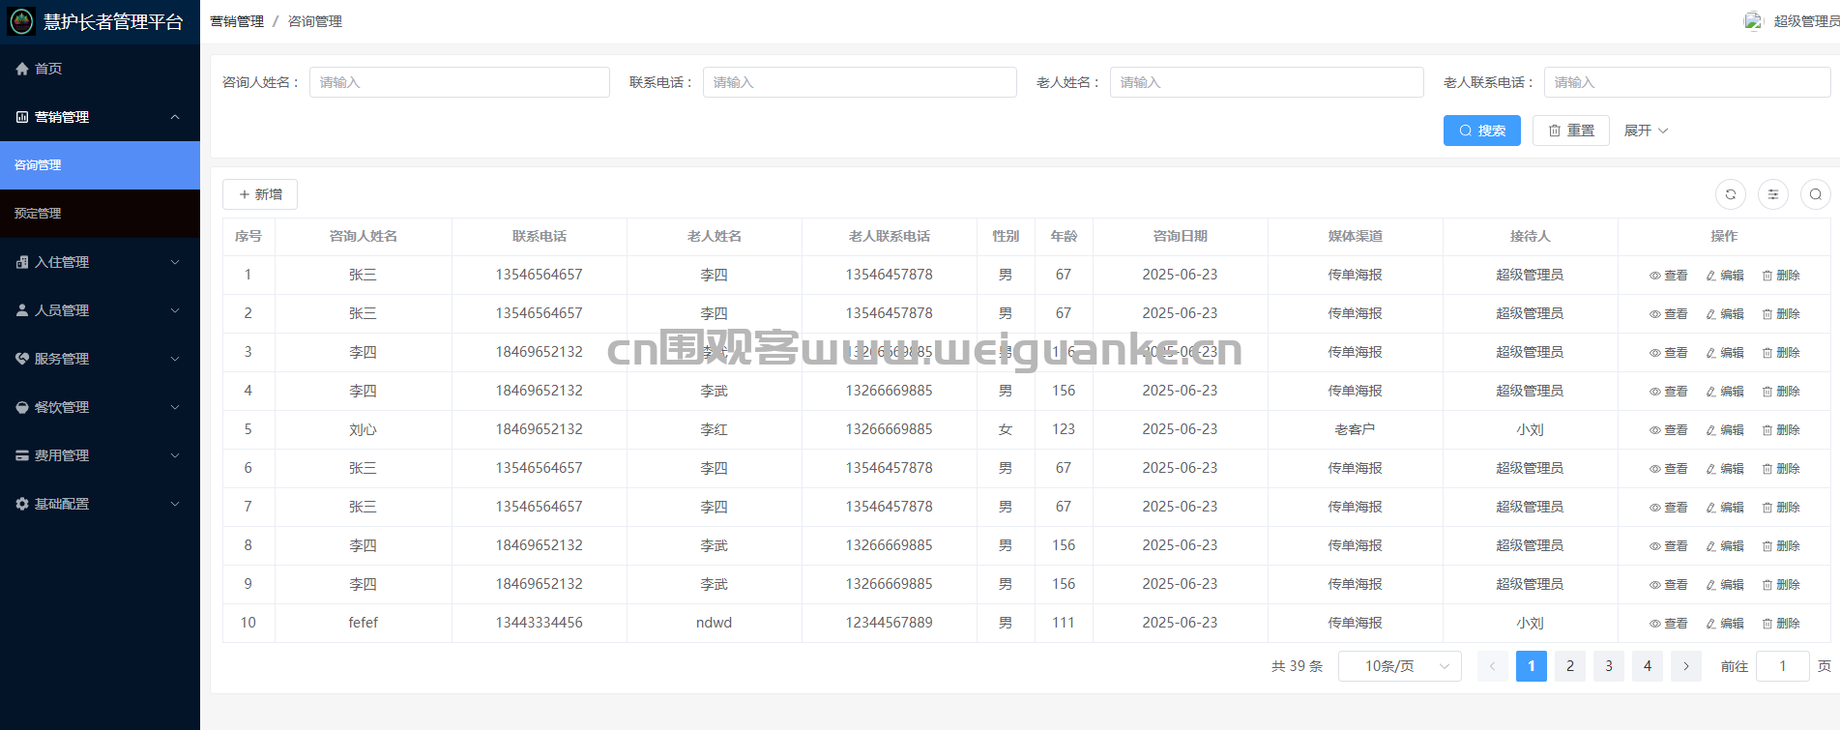Open the 10条/页 page size dropdown
The height and width of the screenshot is (730, 1840).
coord(1400,666)
